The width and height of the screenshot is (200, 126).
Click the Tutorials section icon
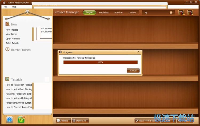7,79
